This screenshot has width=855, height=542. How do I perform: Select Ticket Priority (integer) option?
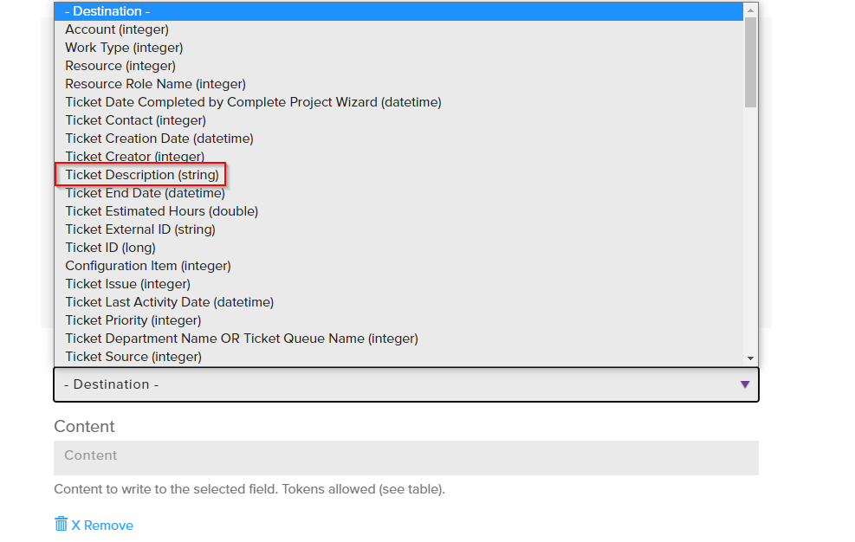[x=133, y=320]
